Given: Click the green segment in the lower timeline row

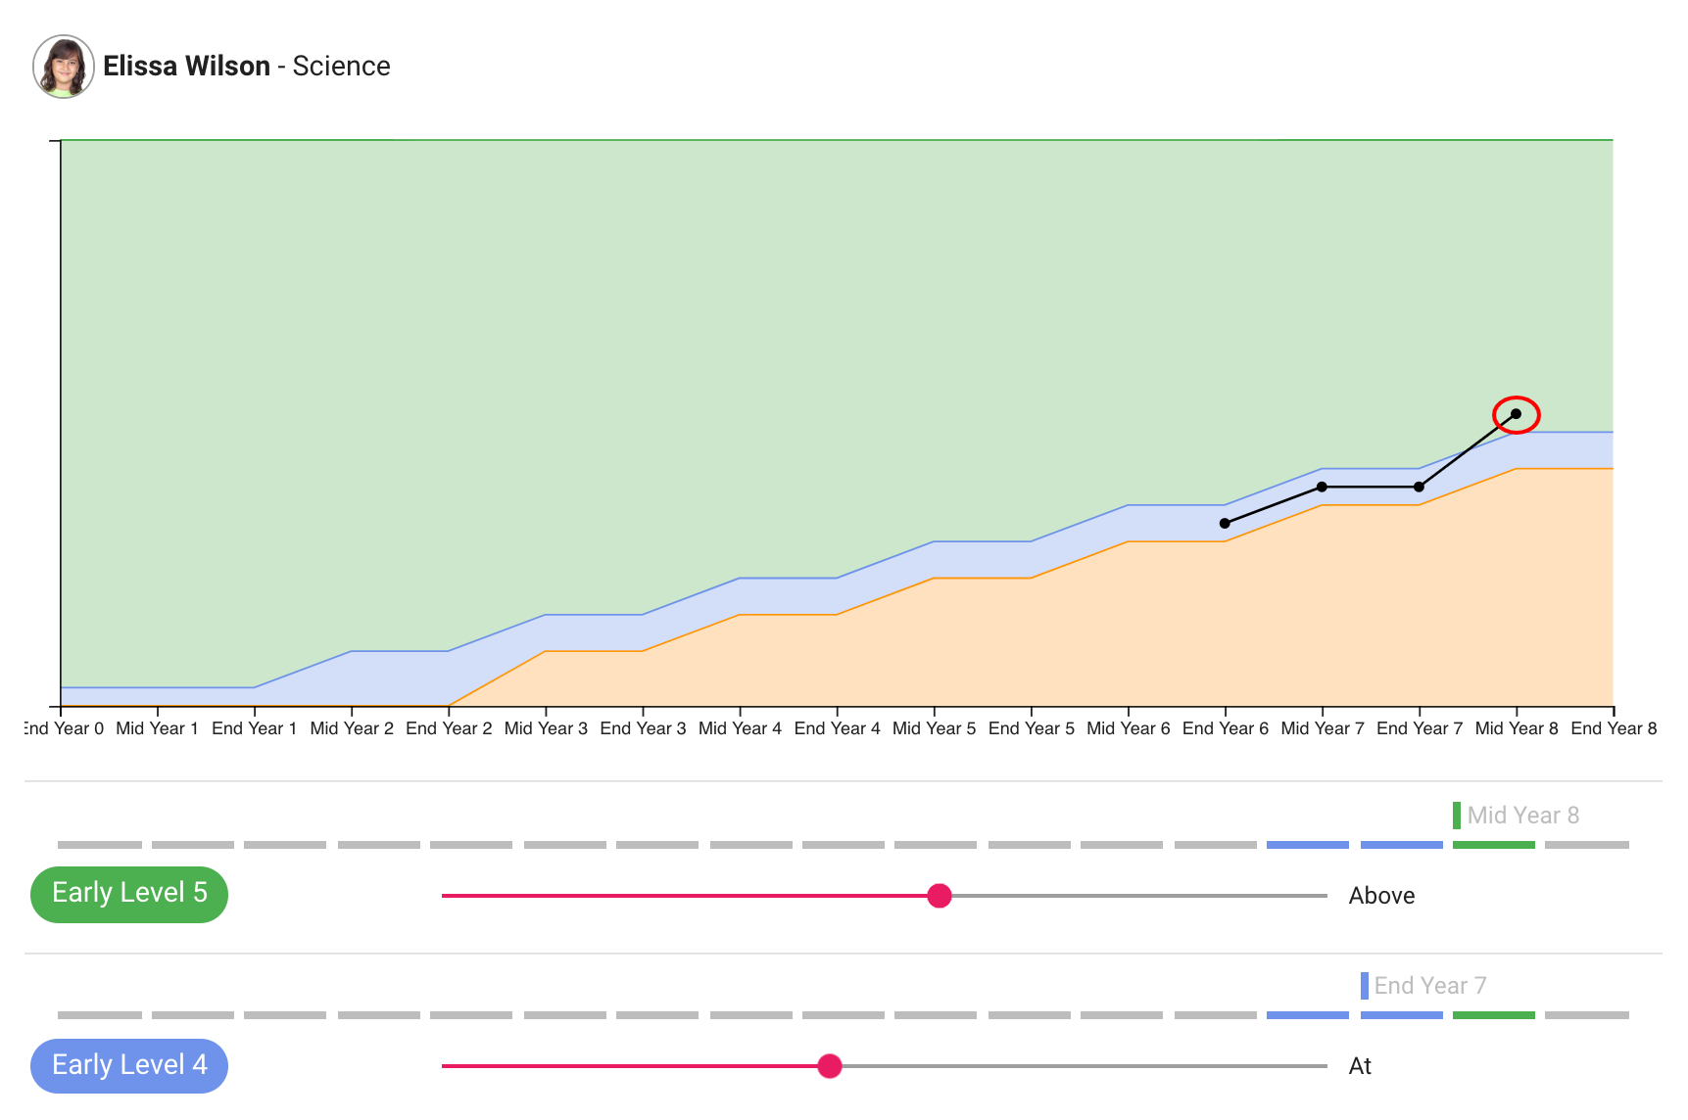Looking at the screenshot, I should coord(1493,1015).
